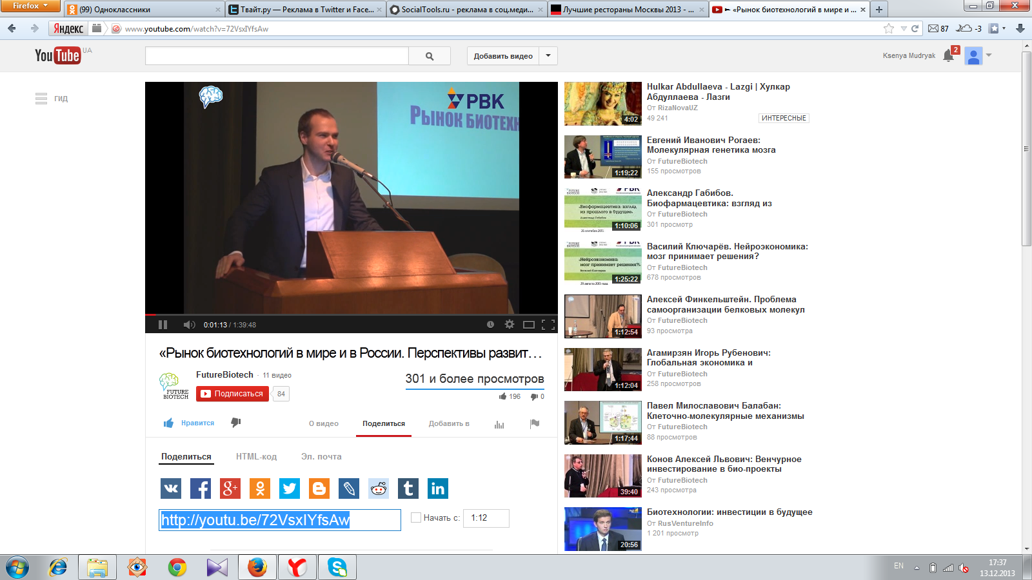Open Internet Explorer from taskbar
Image resolution: width=1032 pixels, height=580 pixels.
click(58, 568)
